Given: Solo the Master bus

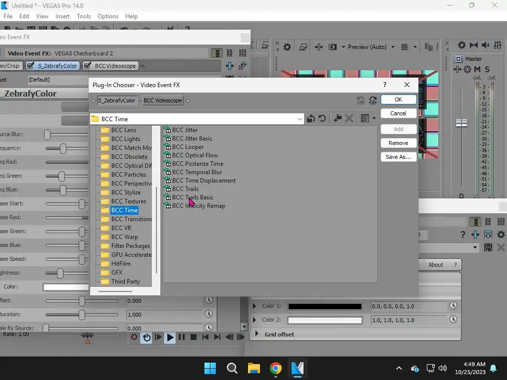Looking at the screenshot, I should click(487, 69).
